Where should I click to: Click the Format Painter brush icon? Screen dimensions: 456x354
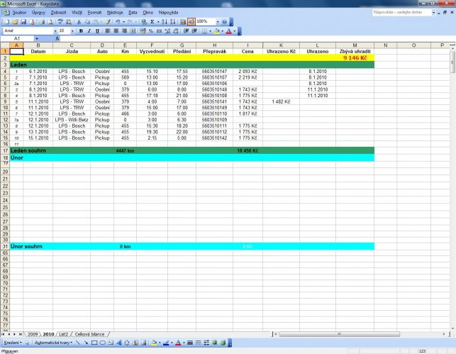click(108, 22)
